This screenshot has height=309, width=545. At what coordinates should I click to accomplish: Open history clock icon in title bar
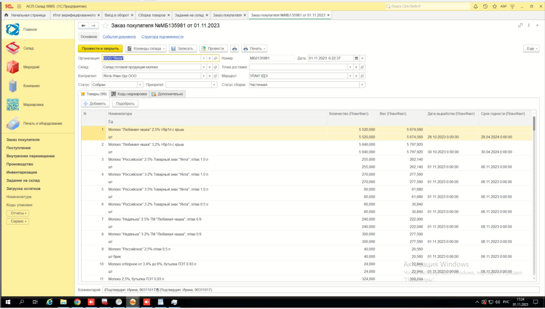[x=485, y=6]
